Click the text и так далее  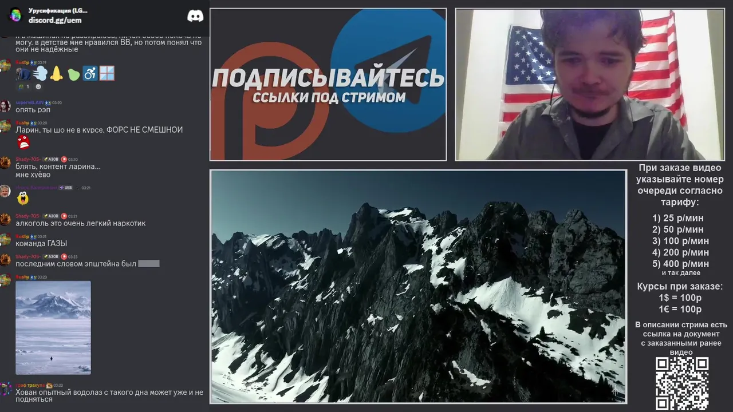[681, 273]
